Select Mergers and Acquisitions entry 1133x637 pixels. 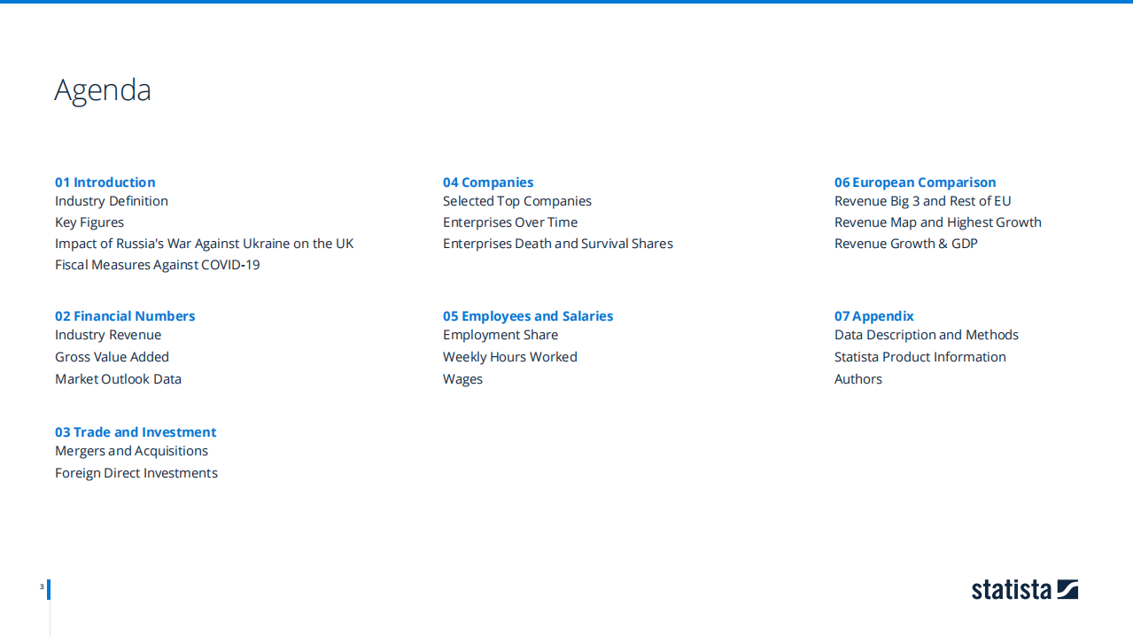[x=131, y=451]
